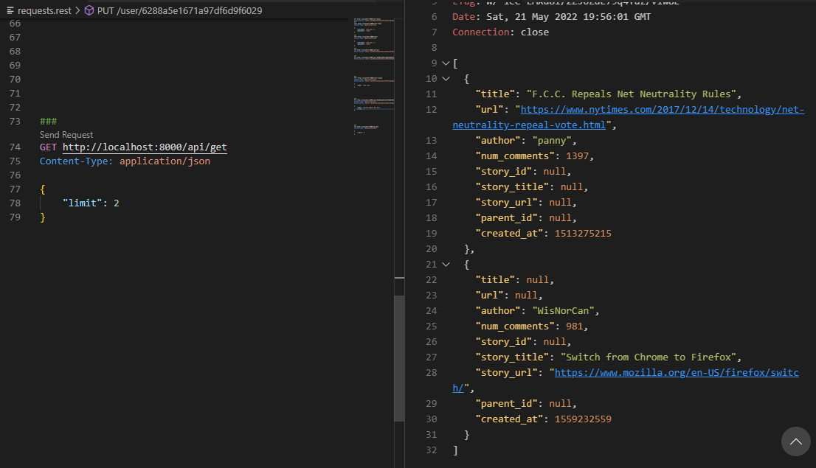Click the "num_comments": 1397 value
Image resolution: width=816 pixels, height=468 pixels.
point(577,156)
